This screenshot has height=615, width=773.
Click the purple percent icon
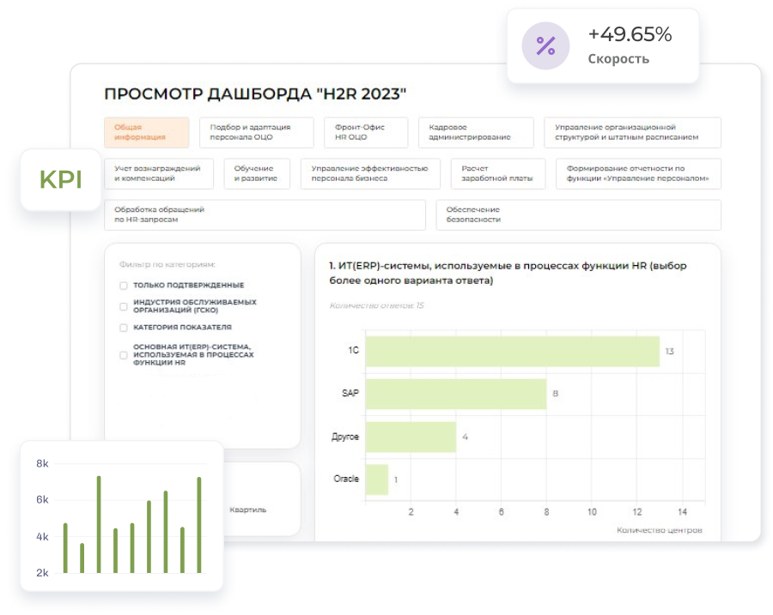(x=545, y=45)
